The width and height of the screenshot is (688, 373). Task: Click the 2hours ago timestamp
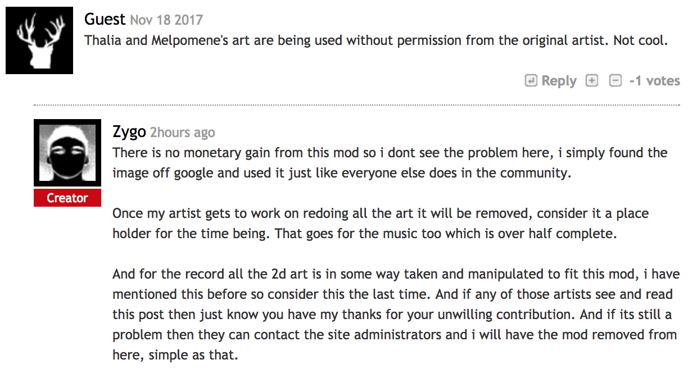(x=183, y=133)
